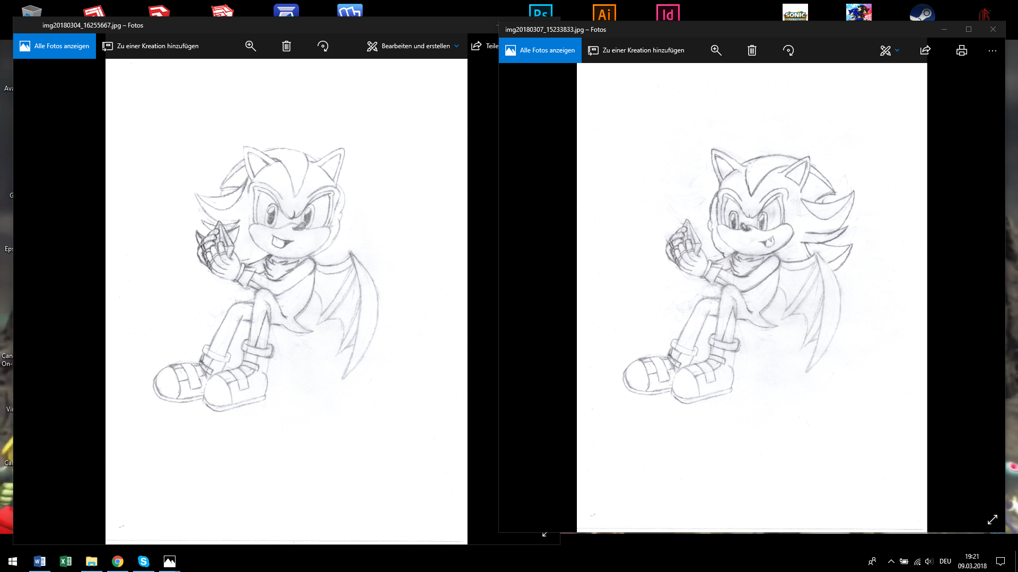This screenshot has width=1018, height=572.
Task: Open the Sonic Generations desktop icon
Action: click(795, 13)
